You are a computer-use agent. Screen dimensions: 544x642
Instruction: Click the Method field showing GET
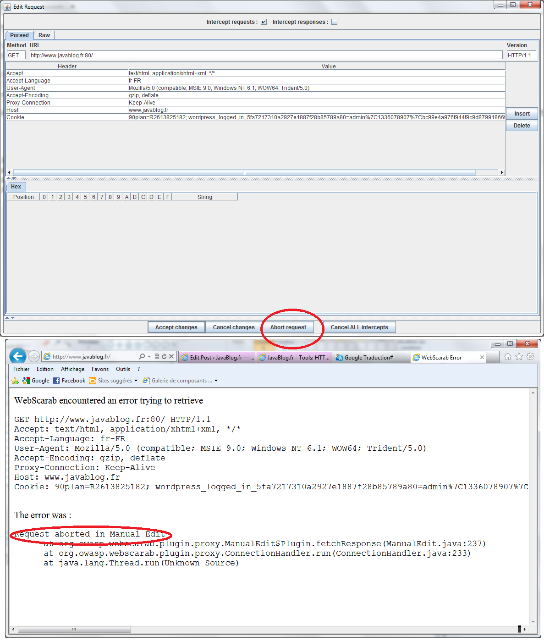[16, 55]
